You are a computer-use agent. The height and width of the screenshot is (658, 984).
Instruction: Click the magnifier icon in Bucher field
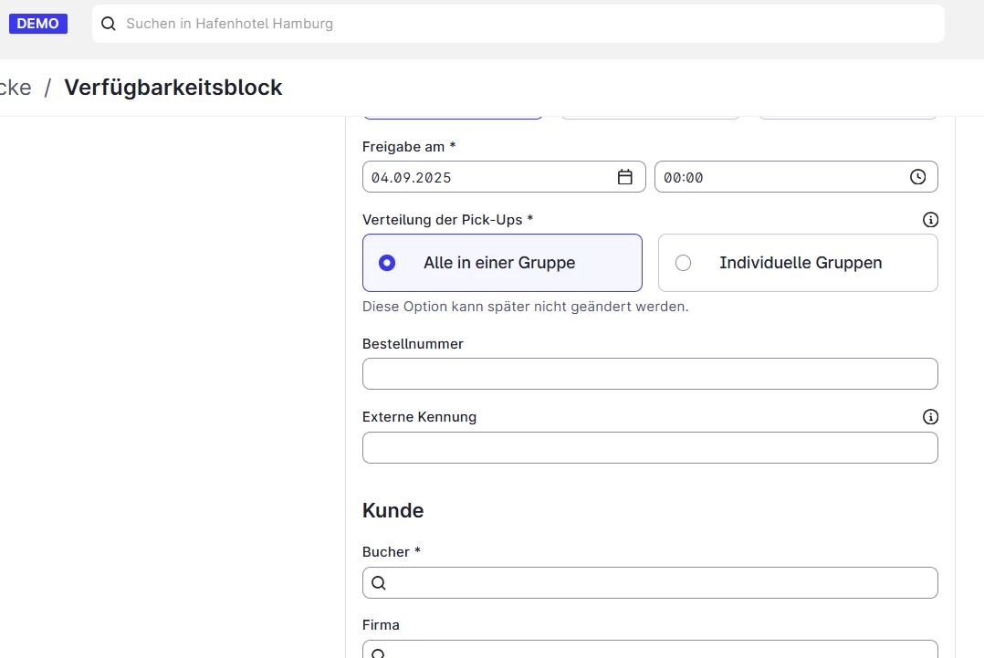(x=379, y=583)
